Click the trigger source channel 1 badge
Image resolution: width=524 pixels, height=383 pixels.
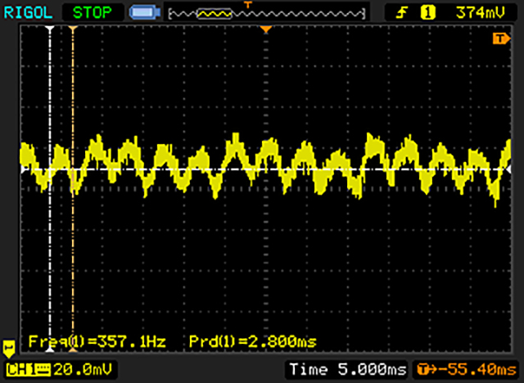point(427,12)
